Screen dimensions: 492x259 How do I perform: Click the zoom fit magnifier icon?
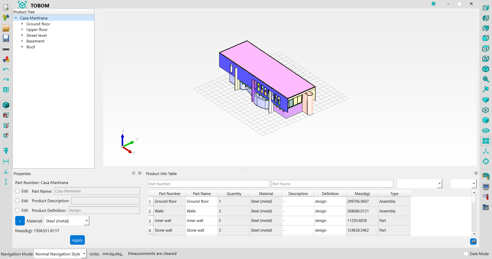tap(486, 79)
